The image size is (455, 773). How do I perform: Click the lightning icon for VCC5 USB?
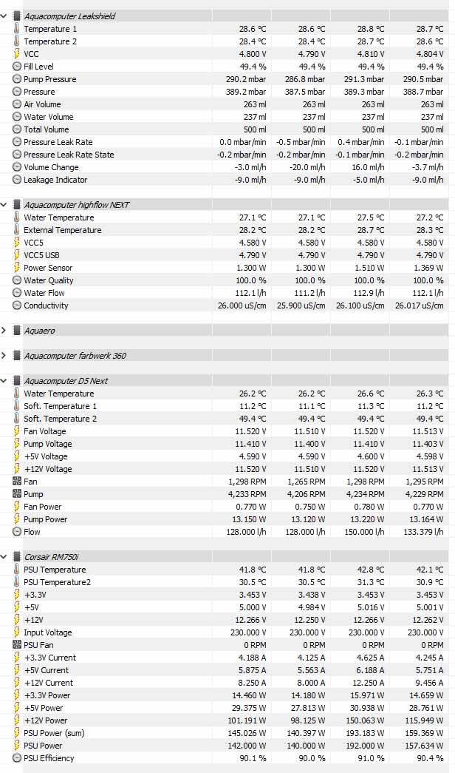[x=17, y=255]
